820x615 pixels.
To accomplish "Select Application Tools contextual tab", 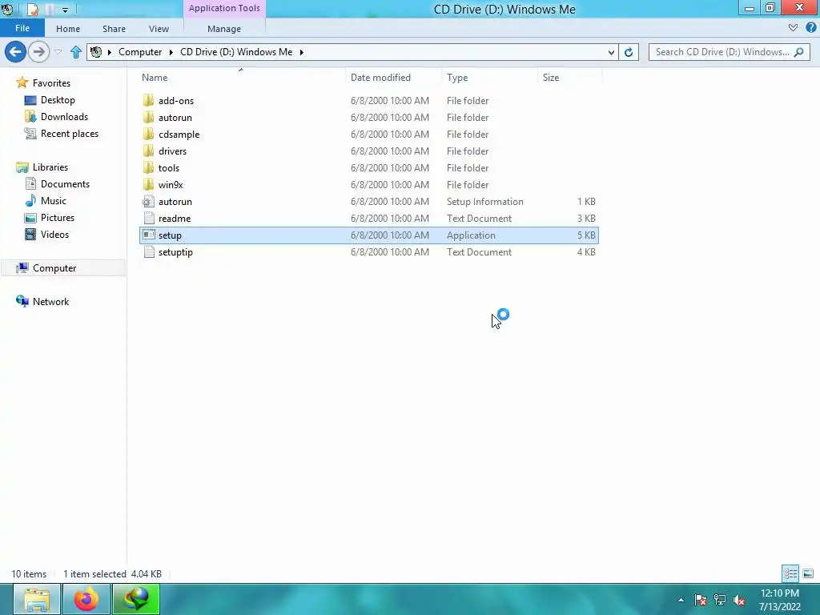I will [x=224, y=8].
